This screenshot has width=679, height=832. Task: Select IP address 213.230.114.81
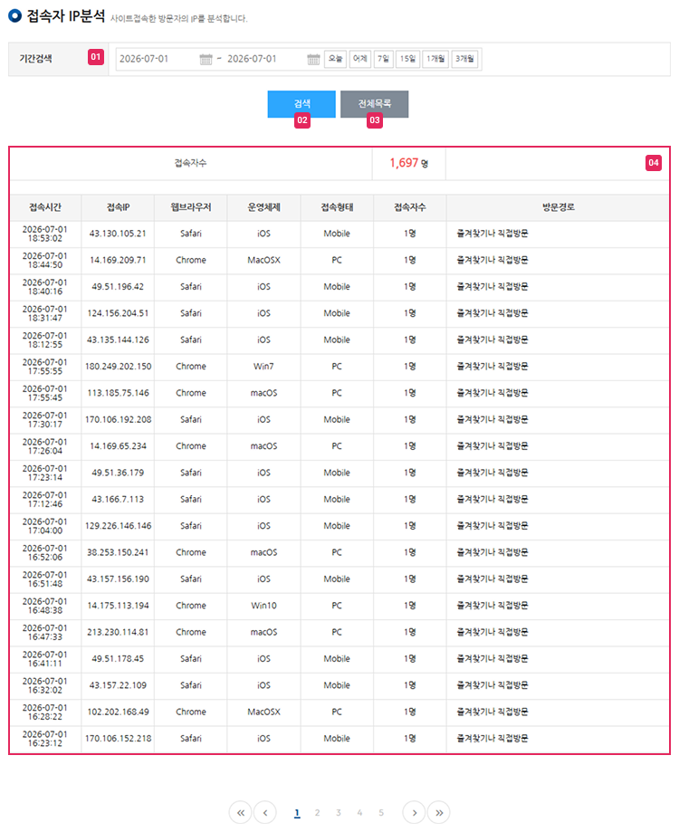pyautogui.click(x=118, y=631)
